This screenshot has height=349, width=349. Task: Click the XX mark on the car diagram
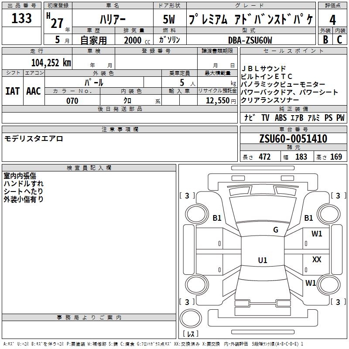(317, 259)
